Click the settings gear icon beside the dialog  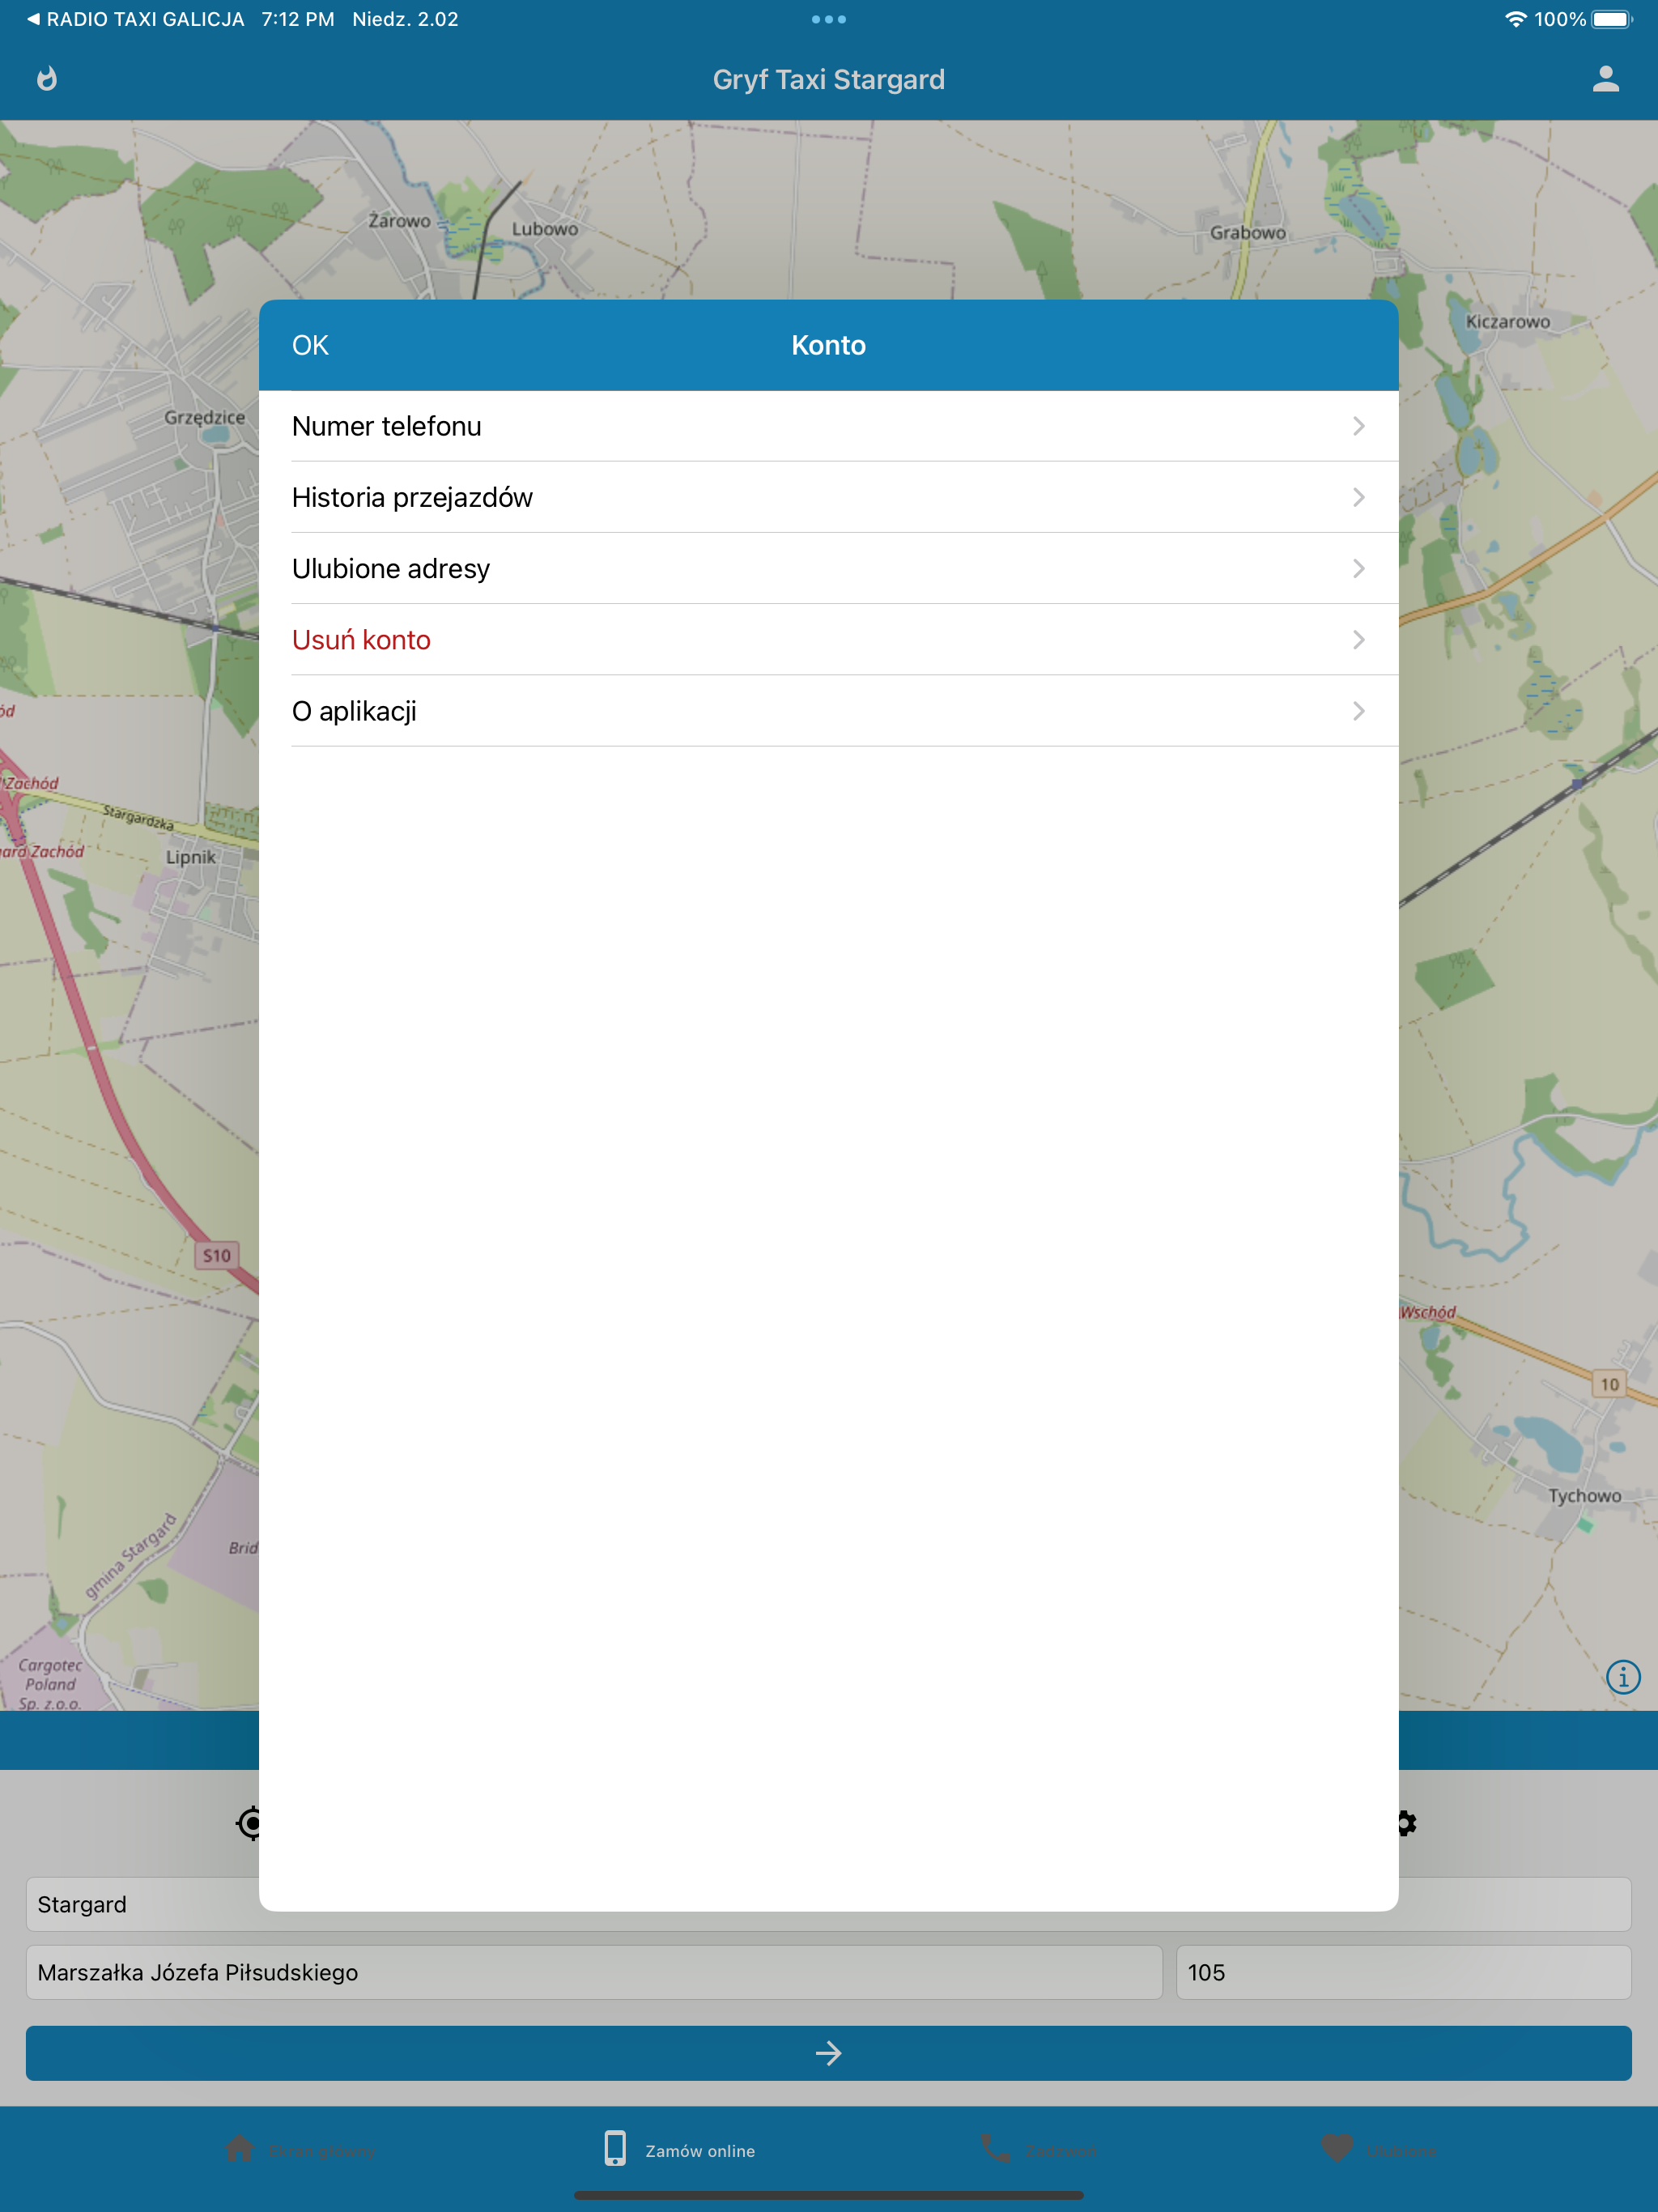tap(1407, 1823)
